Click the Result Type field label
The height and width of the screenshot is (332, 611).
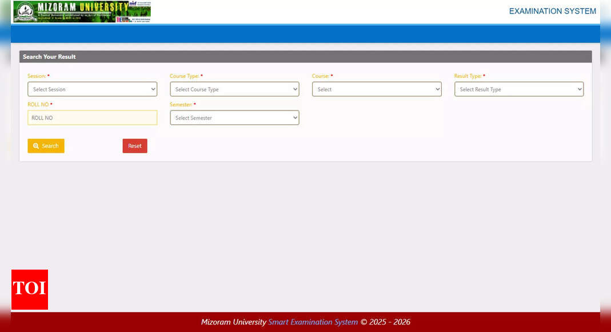pyautogui.click(x=468, y=76)
